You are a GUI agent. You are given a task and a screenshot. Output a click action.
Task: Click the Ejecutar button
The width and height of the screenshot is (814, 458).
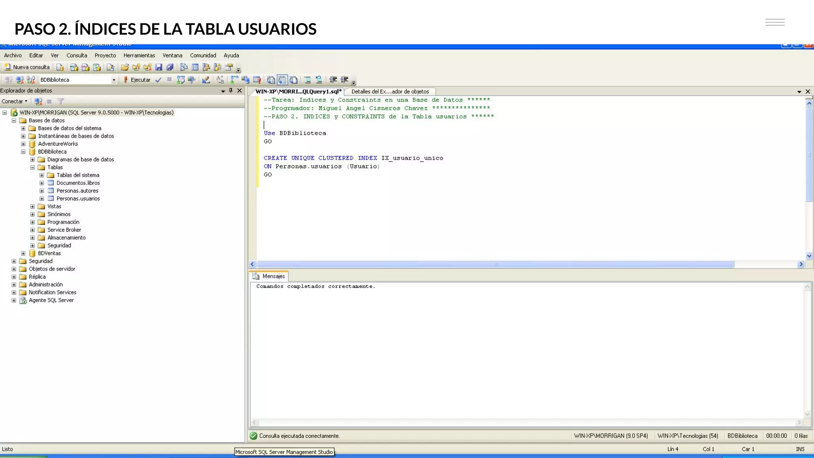click(x=137, y=80)
